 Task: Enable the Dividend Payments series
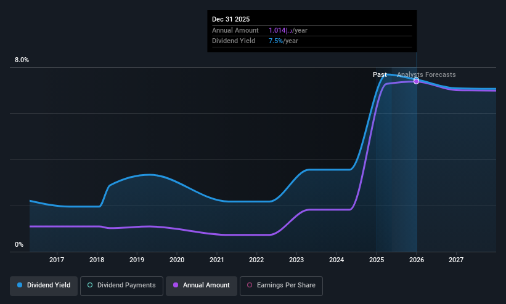pos(121,286)
